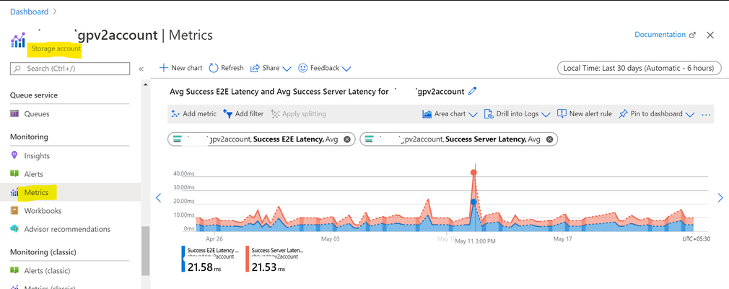
Task: Click the Share arrow icon
Action: (x=254, y=69)
